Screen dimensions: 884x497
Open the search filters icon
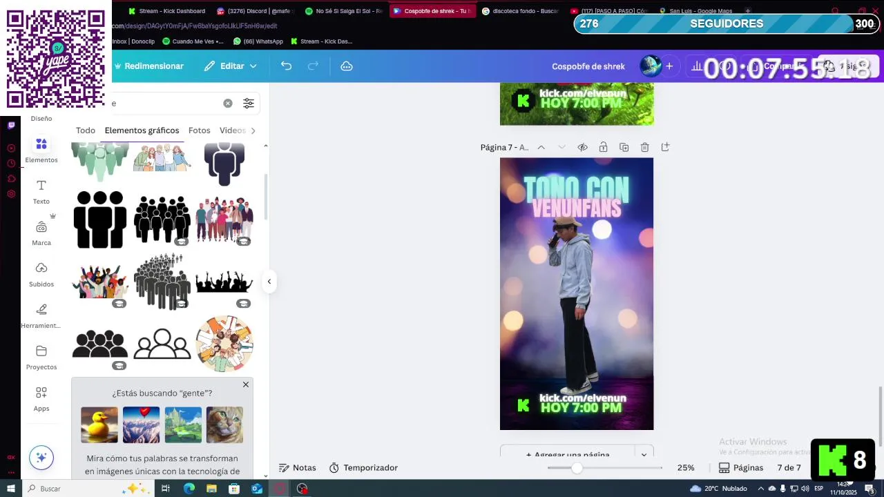[249, 103]
